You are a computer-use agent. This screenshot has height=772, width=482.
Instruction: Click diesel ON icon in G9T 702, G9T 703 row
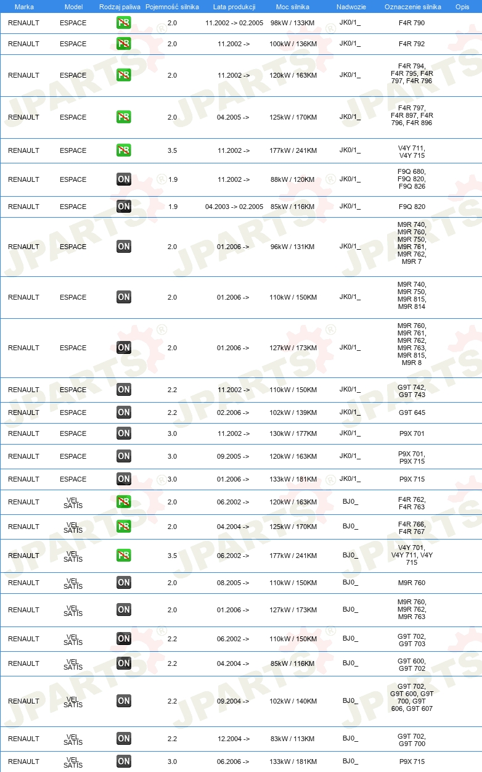(x=124, y=639)
